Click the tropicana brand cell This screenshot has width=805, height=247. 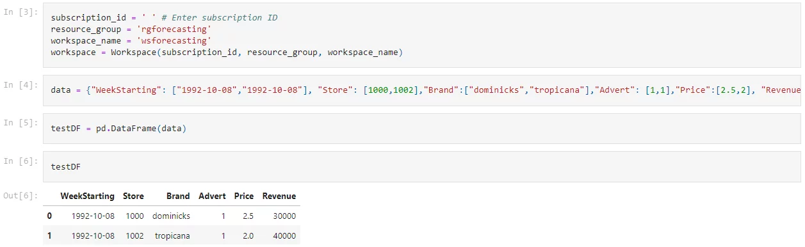coord(172,235)
